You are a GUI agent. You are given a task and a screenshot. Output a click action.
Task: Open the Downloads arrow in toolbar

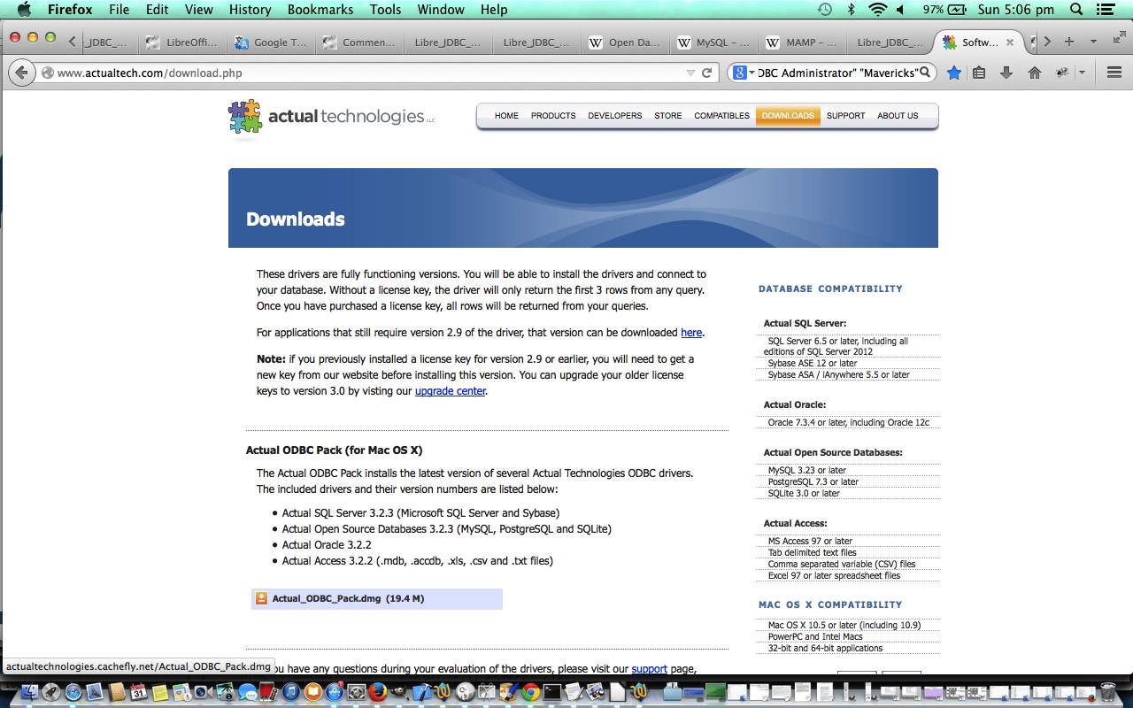1006,73
